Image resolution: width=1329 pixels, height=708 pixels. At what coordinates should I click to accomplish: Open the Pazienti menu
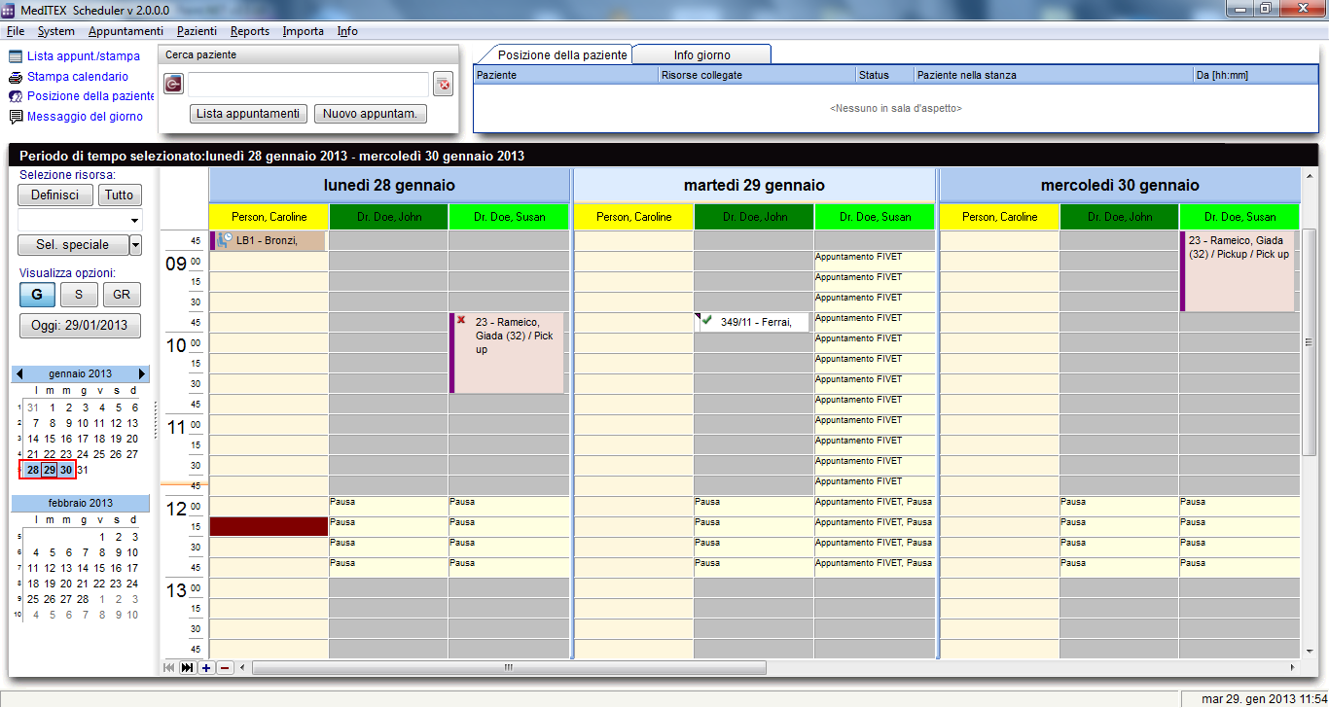click(x=197, y=31)
